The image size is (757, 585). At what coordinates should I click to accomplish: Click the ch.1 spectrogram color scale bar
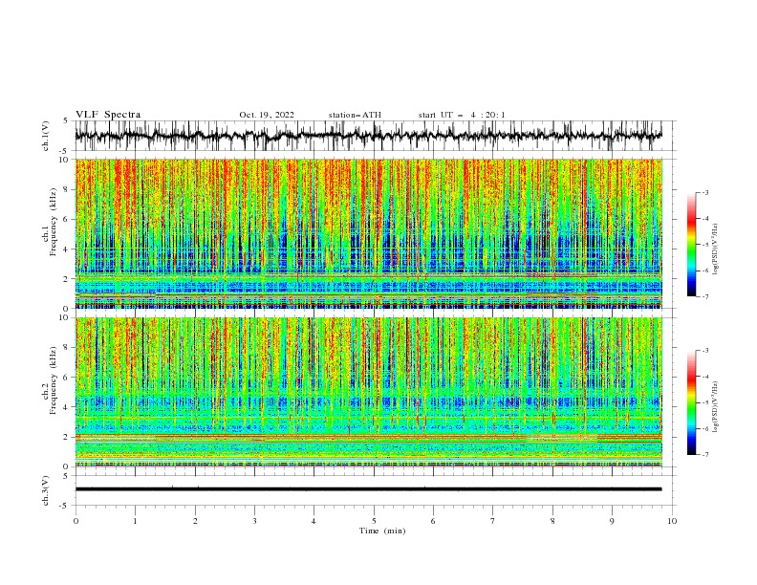[691, 245]
